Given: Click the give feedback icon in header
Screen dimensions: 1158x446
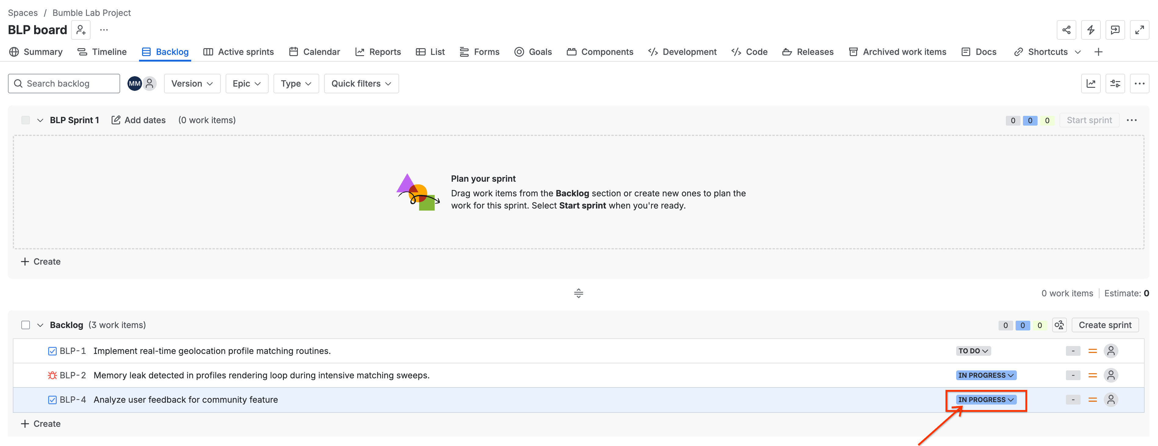Looking at the screenshot, I should pyautogui.click(x=1115, y=30).
